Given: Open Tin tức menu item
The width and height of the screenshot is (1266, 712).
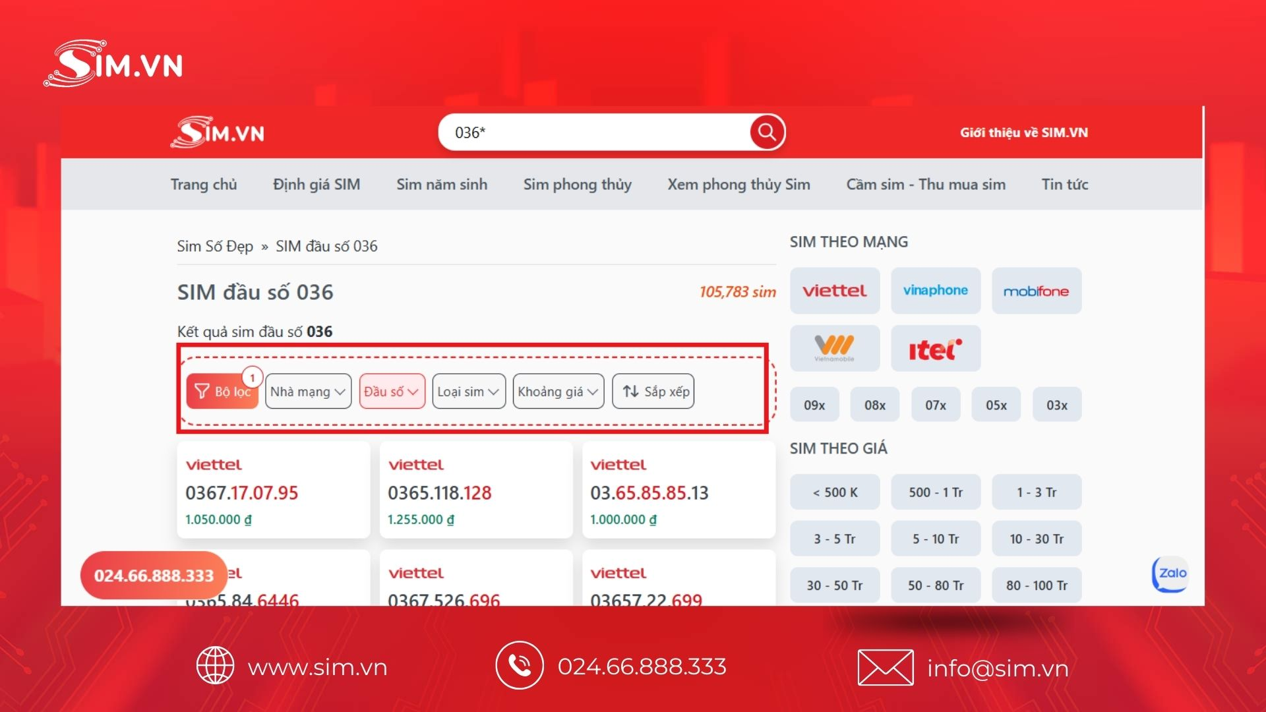Looking at the screenshot, I should click(x=1065, y=185).
